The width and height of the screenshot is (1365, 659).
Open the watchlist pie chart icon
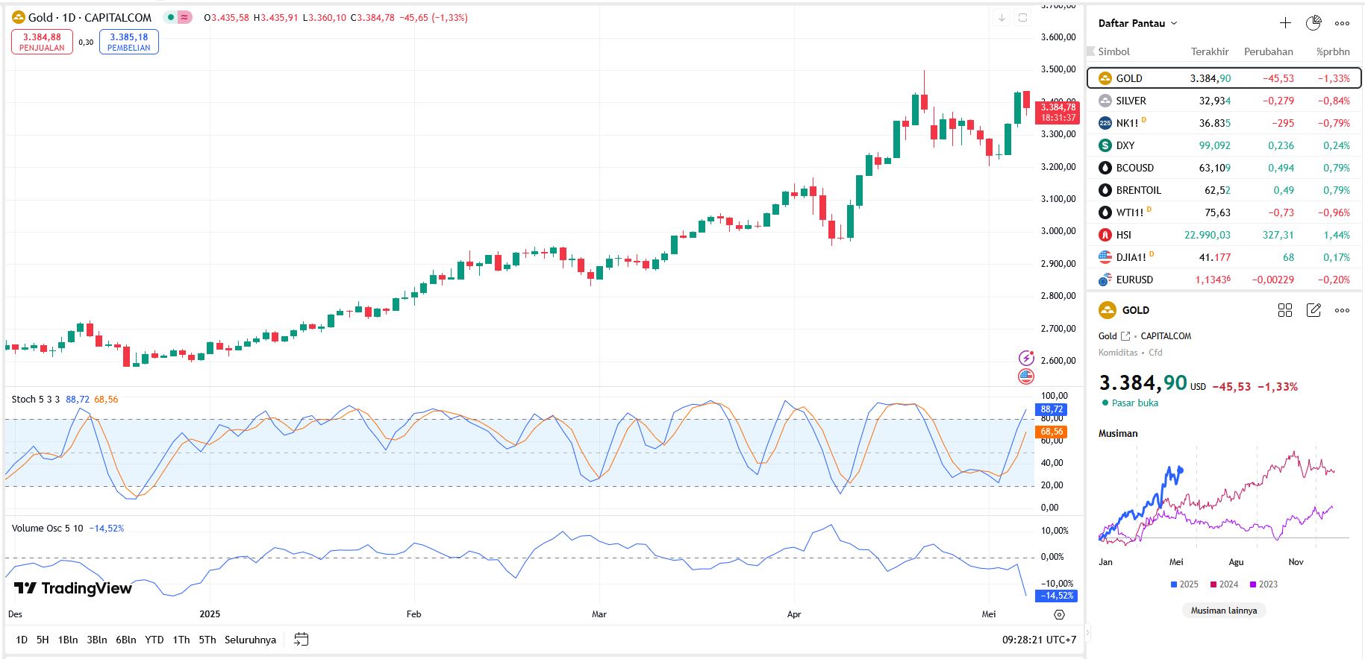(1314, 23)
